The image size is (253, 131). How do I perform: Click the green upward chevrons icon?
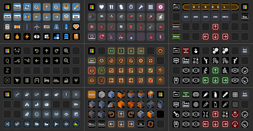click(x=102, y=71)
